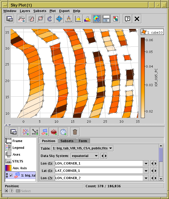169x199 pixels.
Task: Click the rescale axes arrows icon
Action: click(x=59, y=19)
